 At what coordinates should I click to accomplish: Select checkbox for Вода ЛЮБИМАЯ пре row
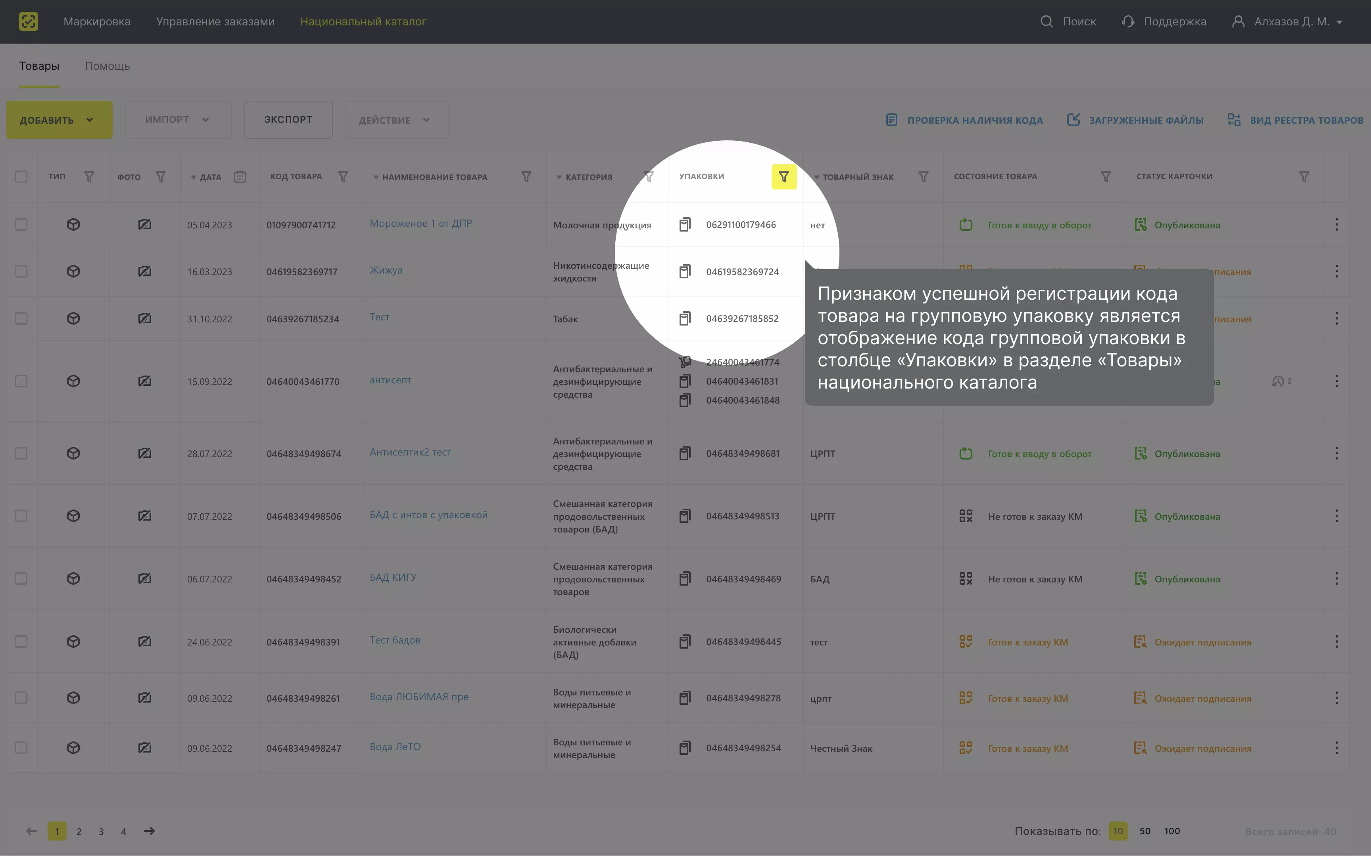[x=21, y=697]
